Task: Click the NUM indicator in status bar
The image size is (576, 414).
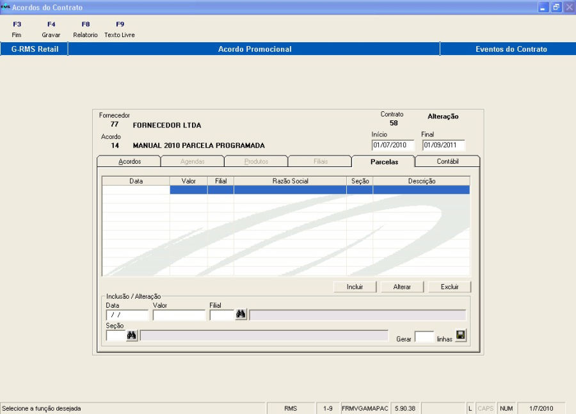Action: click(x=506, y=408)
